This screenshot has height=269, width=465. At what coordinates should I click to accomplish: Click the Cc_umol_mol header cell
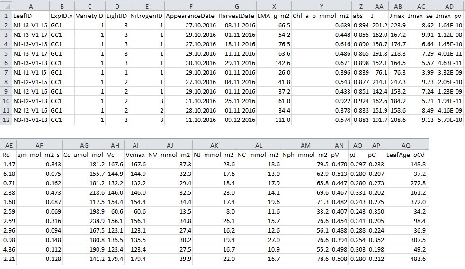pyautogui.click(x=83, y=155)
